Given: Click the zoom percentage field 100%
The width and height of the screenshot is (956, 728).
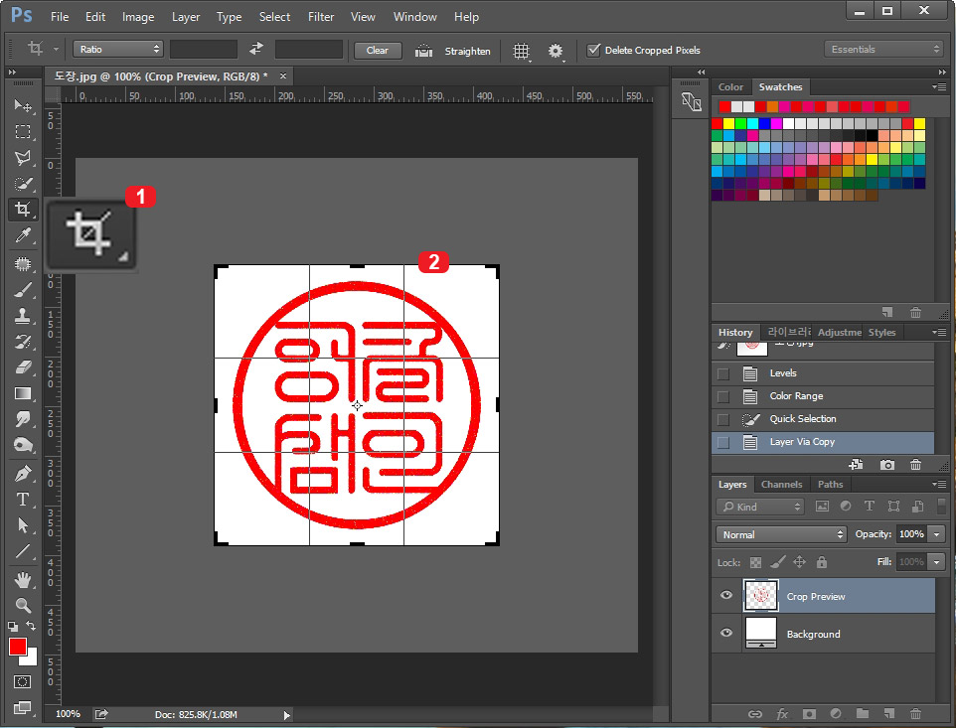Looking at the screenshot, I should (x=68, y=714).
